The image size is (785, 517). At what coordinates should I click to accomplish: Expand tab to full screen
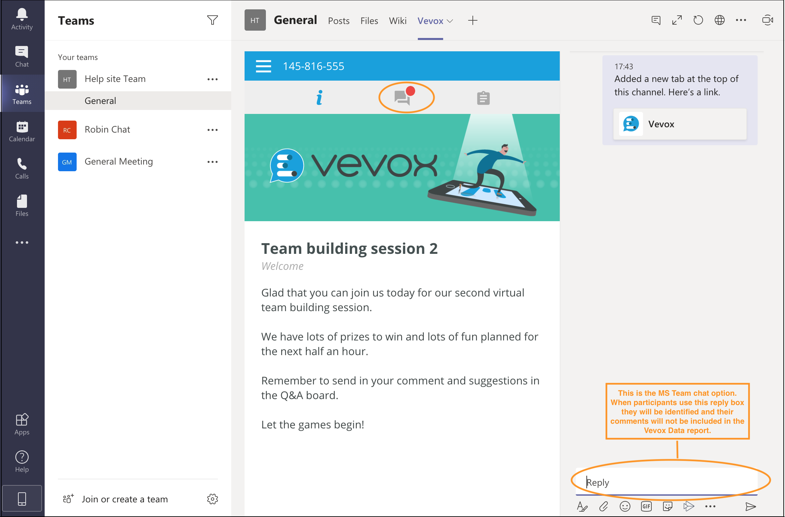pyautogui.click(x=677, y=20)
